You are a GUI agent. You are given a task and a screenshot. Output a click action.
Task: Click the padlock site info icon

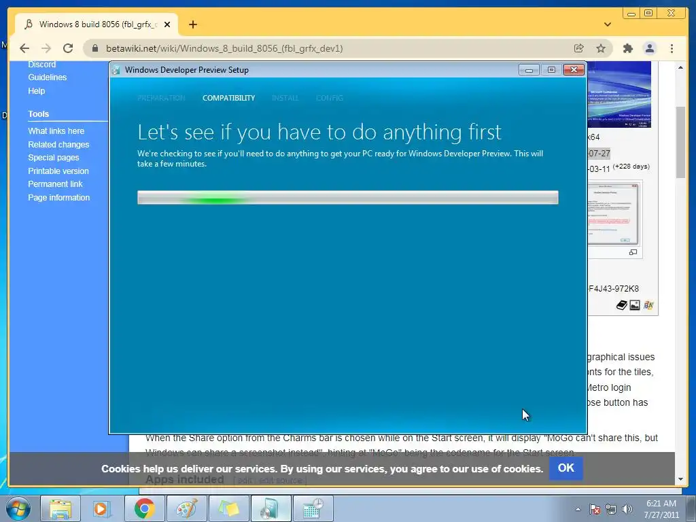[95, 48]
